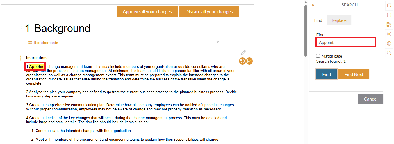Open the Background heading three-dot menu
Viewport: 394px width, 144px height.
pyautogui.click(x=21, y=27)
